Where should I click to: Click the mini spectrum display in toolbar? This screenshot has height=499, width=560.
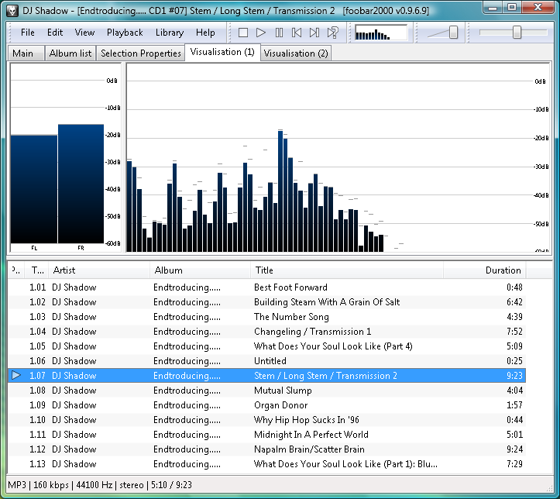pos(381,33)
